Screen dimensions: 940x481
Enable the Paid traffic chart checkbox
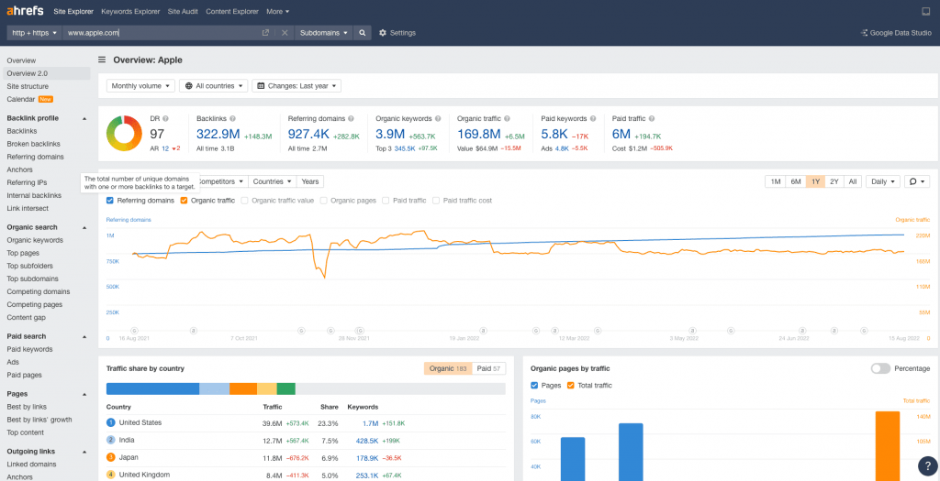click(x=386, y=201)
